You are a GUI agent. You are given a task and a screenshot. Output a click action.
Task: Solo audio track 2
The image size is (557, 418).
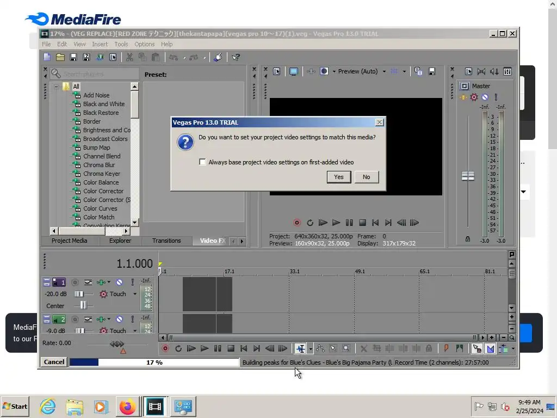point(133,319)
